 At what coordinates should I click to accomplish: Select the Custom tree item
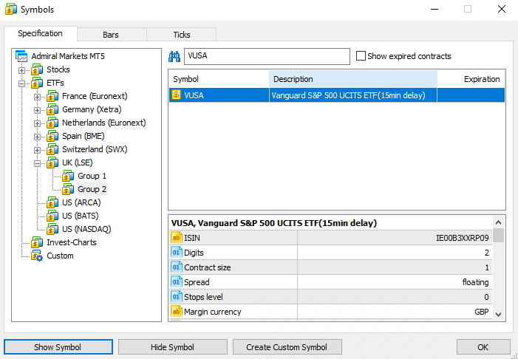[x=60, y=256]
